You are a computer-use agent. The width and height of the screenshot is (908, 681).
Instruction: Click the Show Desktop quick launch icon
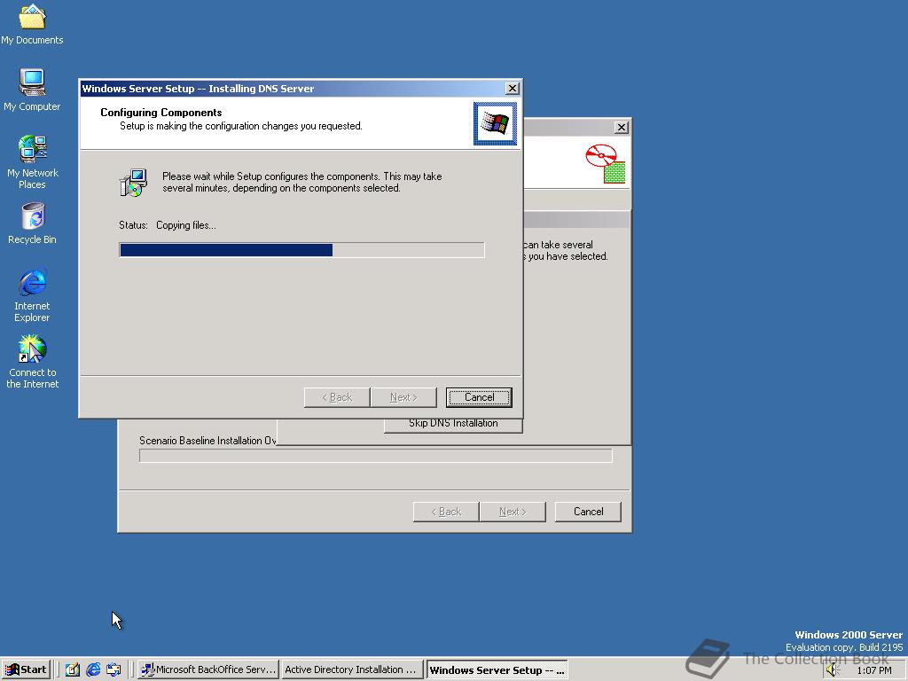(x=73, y=669)
